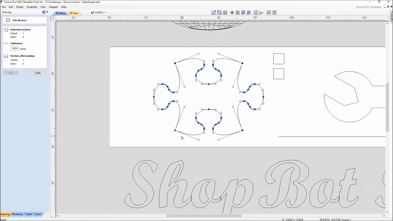Click the ruler origin corner icon
This screenshot has width=393, height=221.
click(53, 18)
